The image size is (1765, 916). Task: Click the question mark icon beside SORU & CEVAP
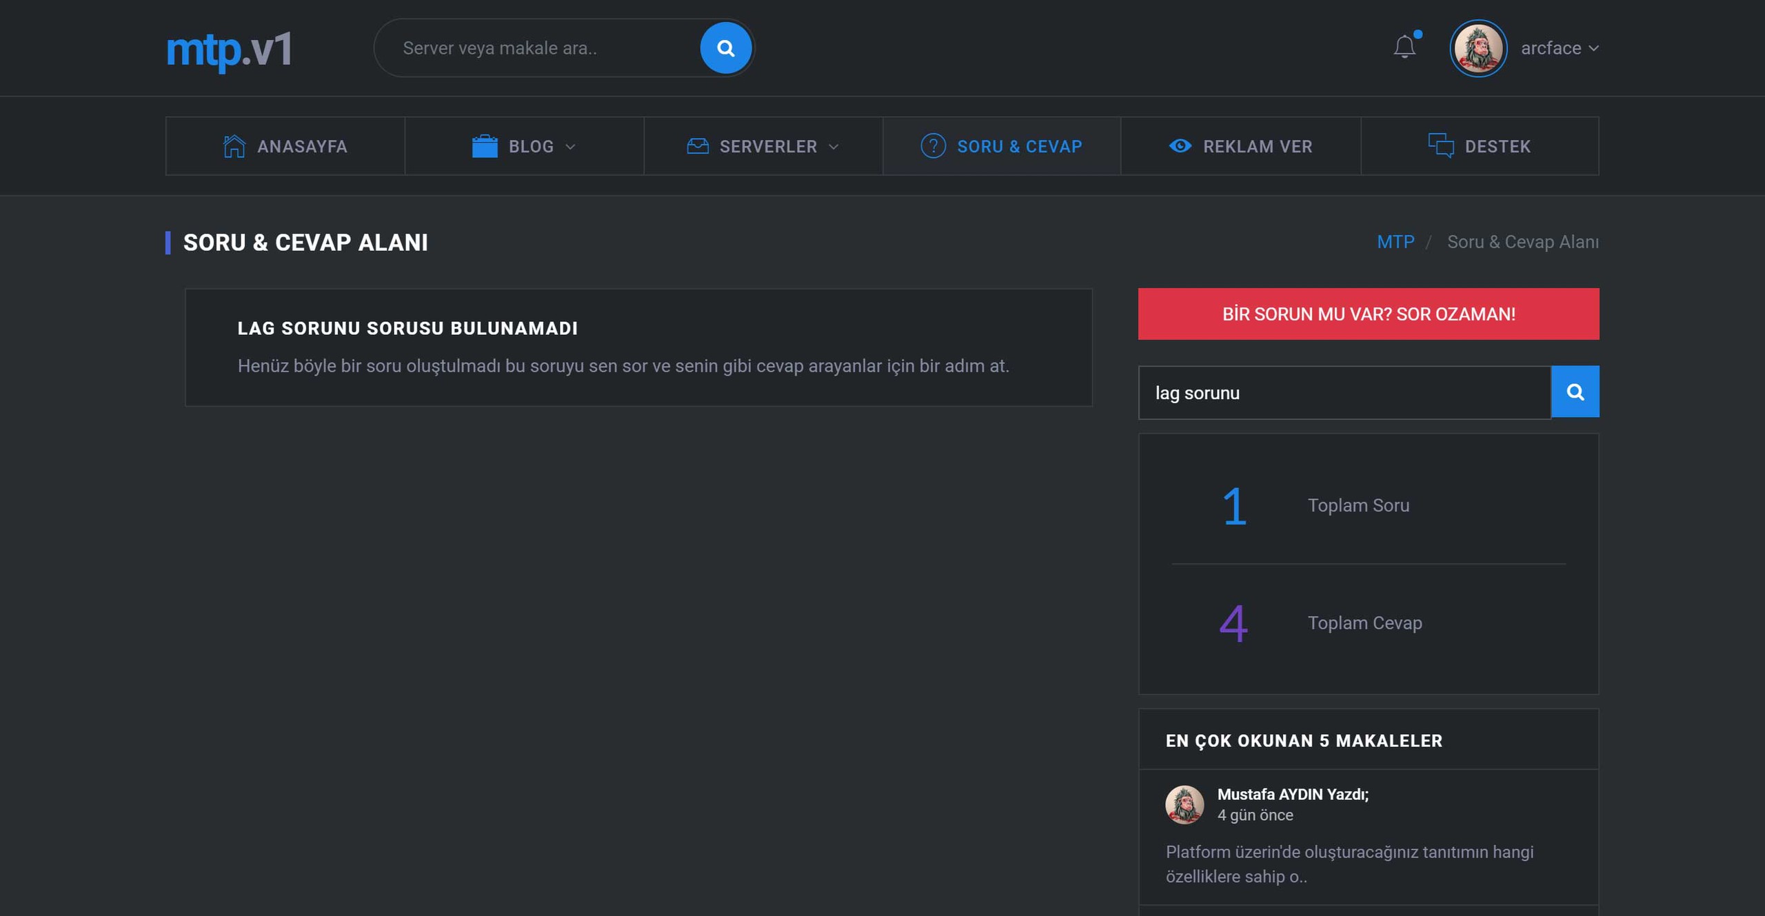(933, 146)
